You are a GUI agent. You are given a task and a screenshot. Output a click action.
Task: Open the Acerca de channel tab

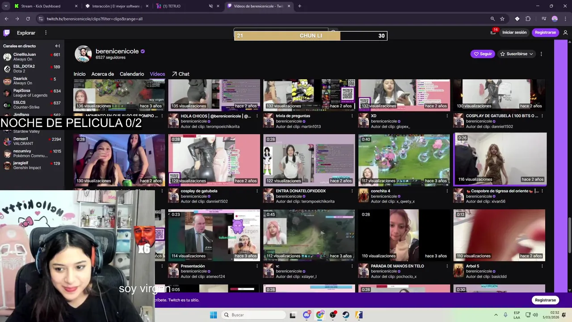[x=103, y=74]
